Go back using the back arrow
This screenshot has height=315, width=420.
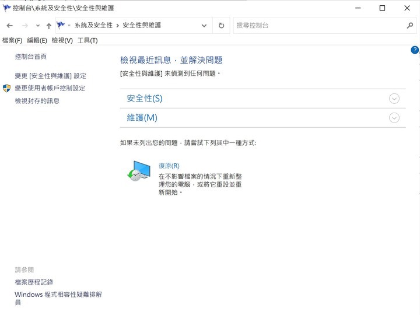10,26
